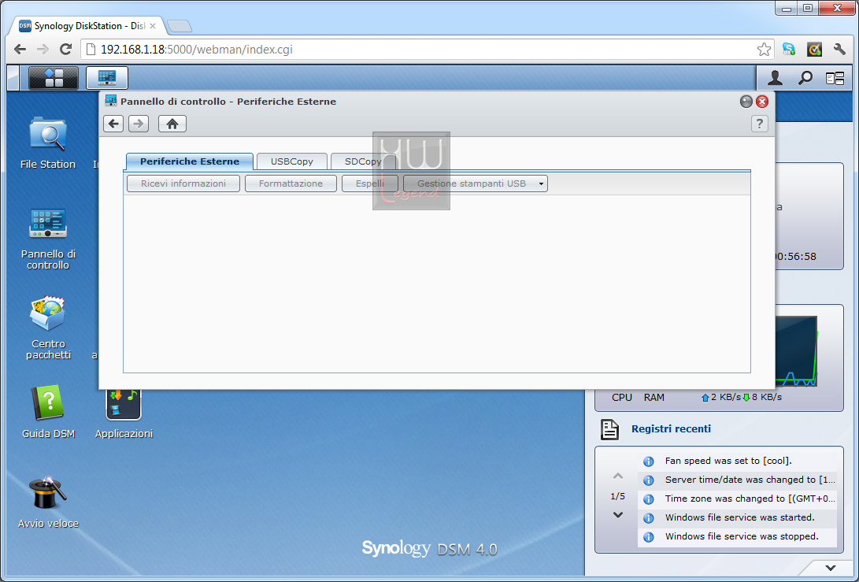Open Control Panel help question mark
Screen dimensions: 859x582
pyautogui.click(x=759, y=124)
